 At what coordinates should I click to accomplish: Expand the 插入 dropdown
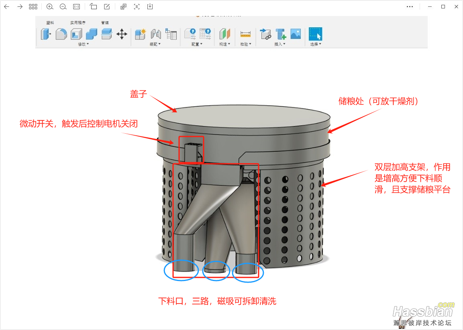click(x=280, y=44)
